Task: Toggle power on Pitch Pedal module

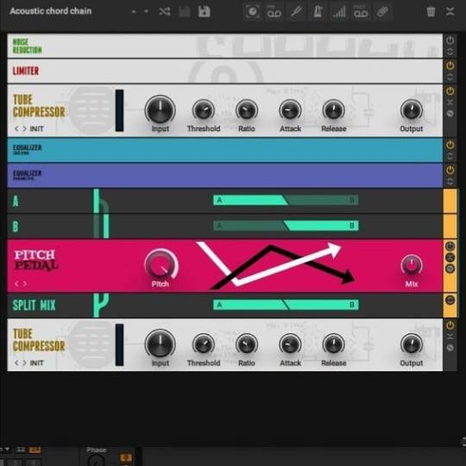Action: (450, 246)
